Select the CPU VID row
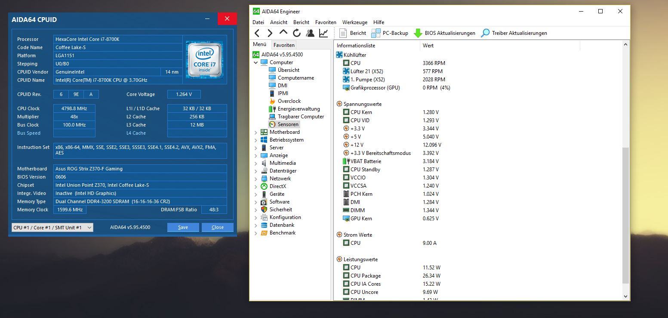This screenshot has width=668, height=318. point(478,120)
